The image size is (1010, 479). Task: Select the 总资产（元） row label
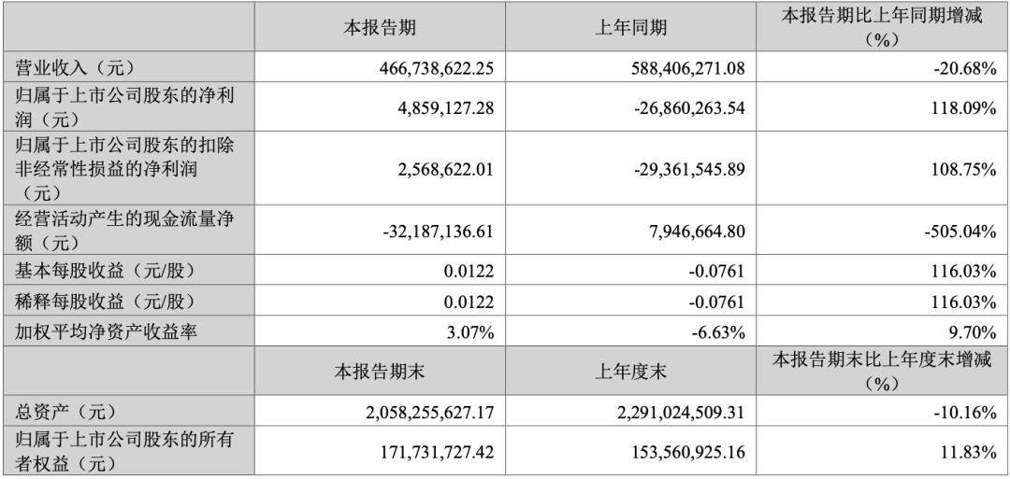click(67, 412)
